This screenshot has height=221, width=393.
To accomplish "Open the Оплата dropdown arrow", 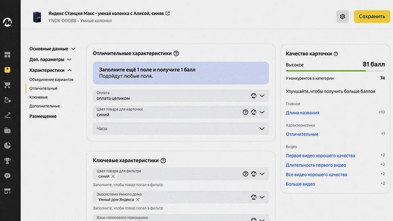I will click(262, 96).
